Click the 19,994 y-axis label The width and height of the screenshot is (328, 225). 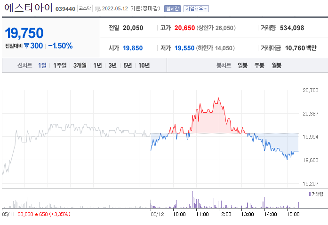click(x=311, y=137)
